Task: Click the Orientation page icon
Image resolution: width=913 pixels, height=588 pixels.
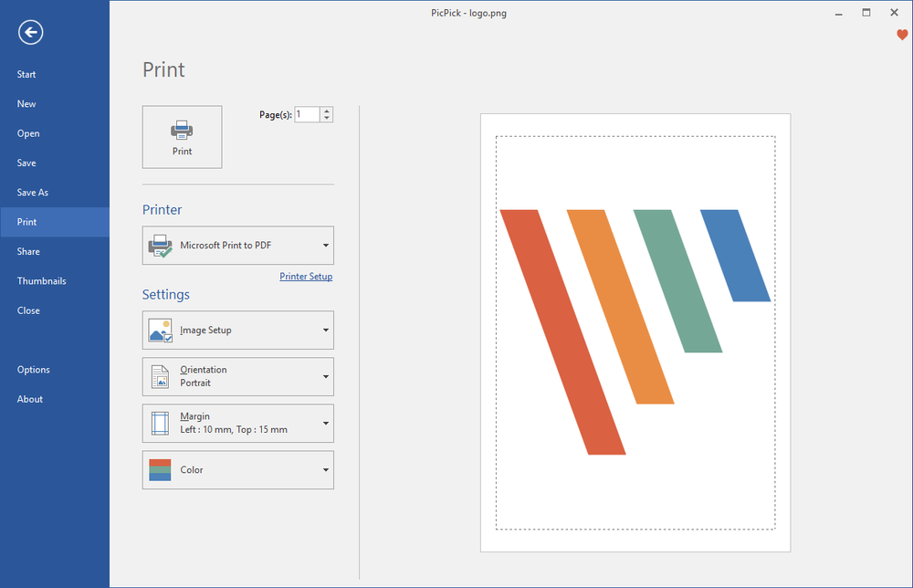Action: pyautogui.click(x=160, y=376)
